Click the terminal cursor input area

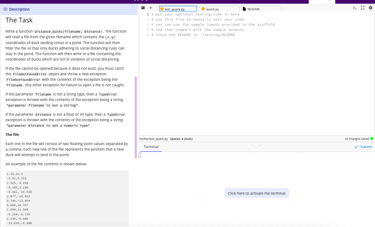click(x=140, y=155)
